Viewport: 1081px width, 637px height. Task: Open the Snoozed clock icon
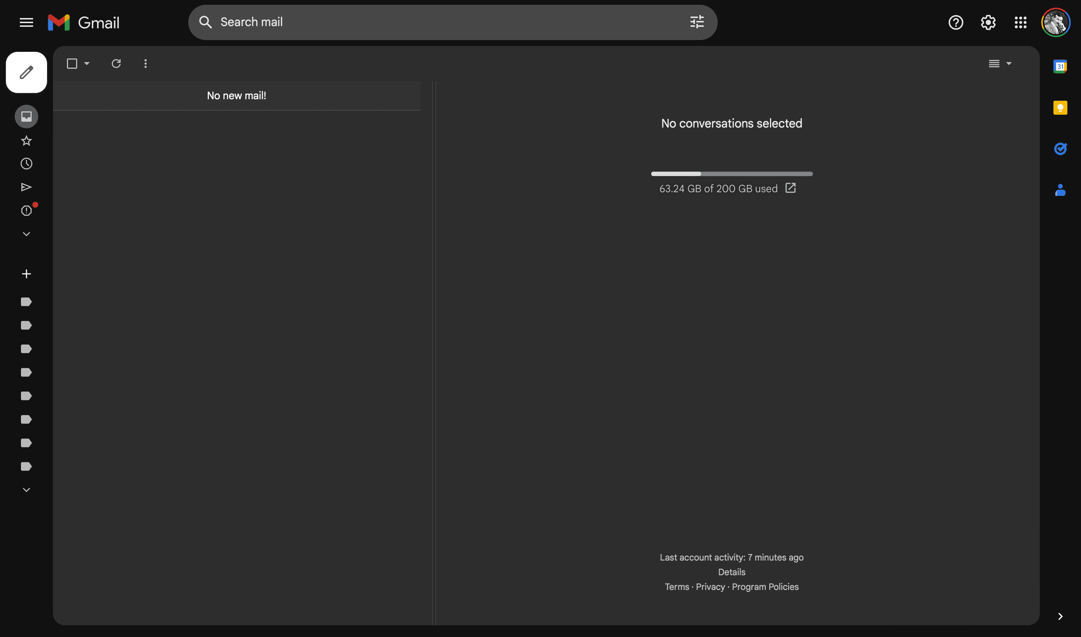click(26, 164)
